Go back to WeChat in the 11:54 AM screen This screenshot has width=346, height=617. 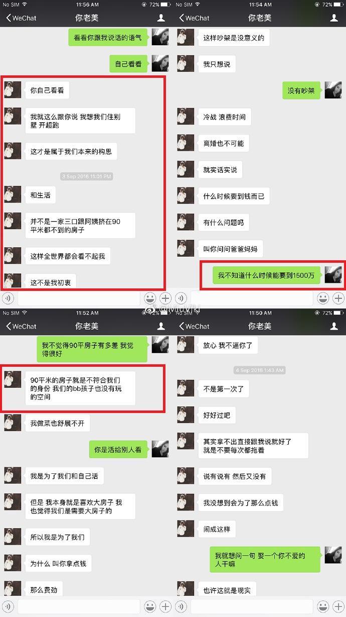pos(194,18)
